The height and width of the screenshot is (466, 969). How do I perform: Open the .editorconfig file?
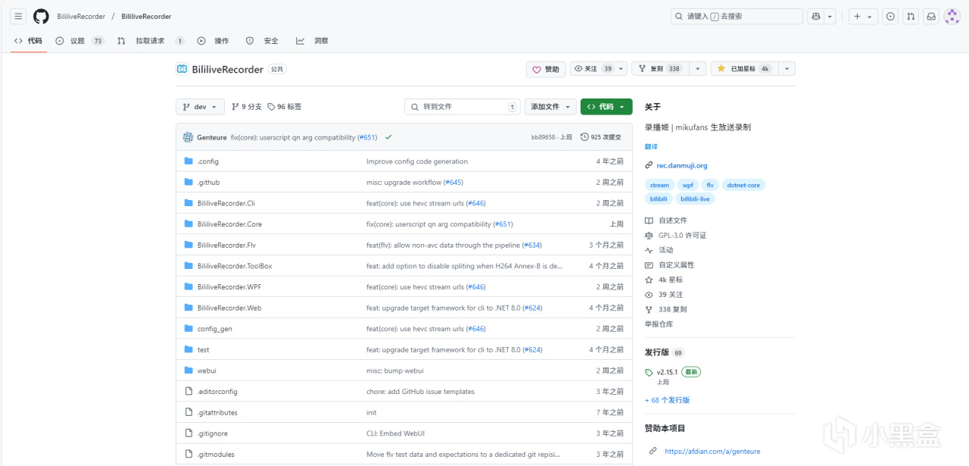pos(217,392)
